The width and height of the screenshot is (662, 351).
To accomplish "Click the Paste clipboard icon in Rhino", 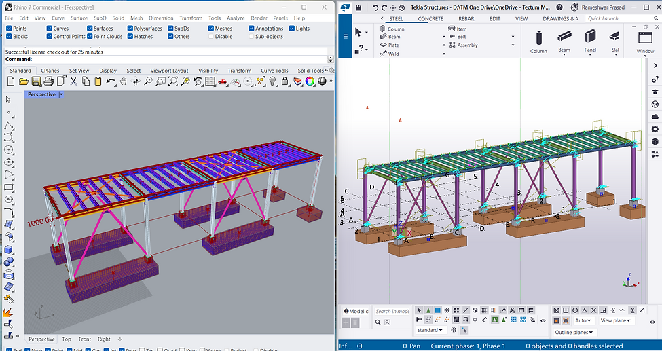I will (x=98, y=81).
